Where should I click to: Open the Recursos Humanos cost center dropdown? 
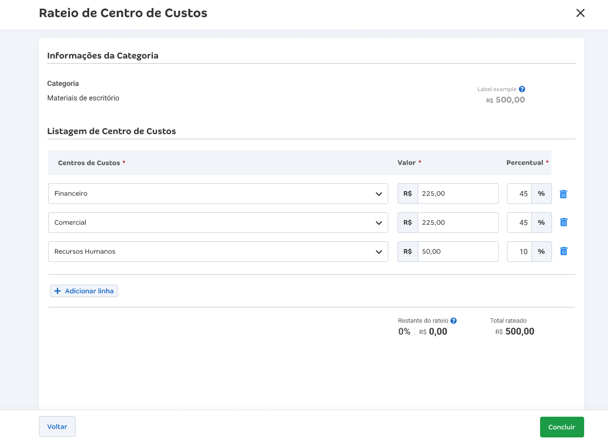coord(218,252)
